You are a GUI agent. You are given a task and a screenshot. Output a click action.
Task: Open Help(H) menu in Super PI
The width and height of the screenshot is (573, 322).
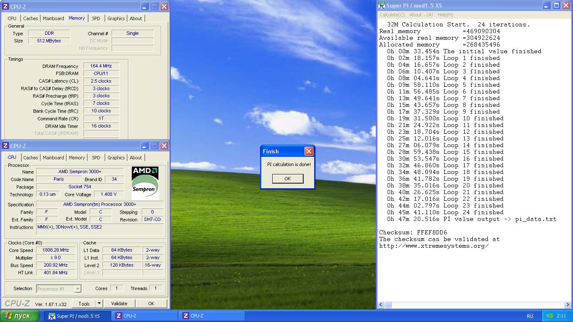point(445,15)
